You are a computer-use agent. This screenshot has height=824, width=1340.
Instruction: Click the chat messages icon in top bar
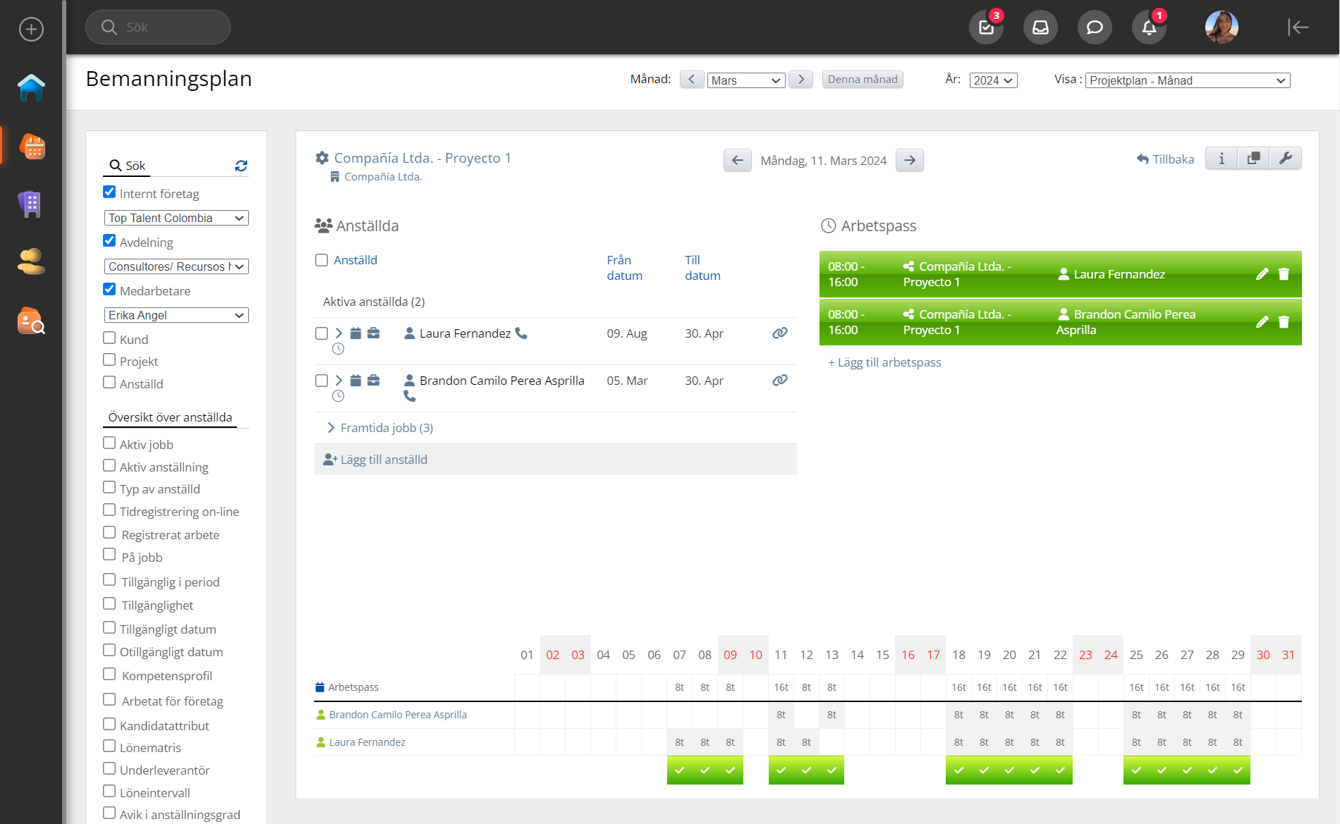(x=1095, y=27)
